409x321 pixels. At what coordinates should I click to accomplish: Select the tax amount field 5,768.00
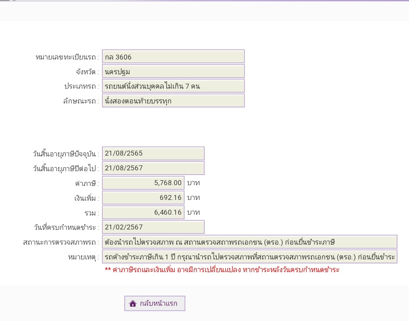coord(143,183)
